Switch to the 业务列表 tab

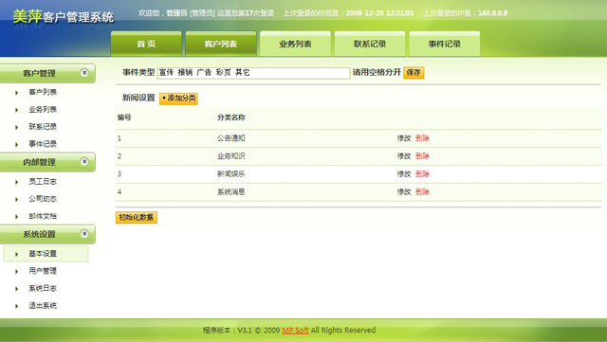click(x=295, y=44)
